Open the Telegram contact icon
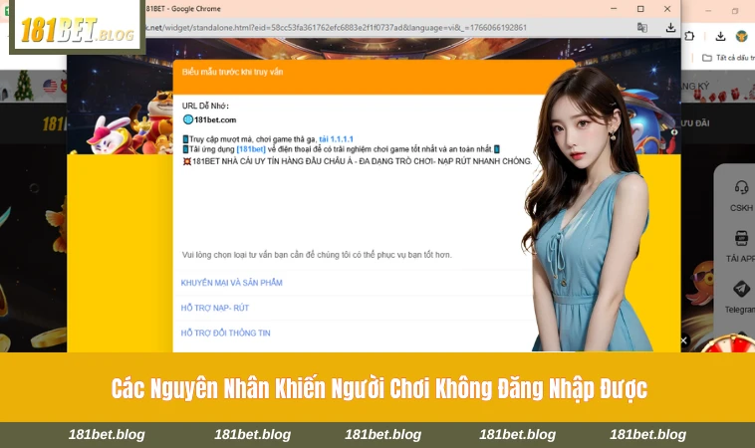Image resolution: width=755 pixels, height=448 pixels. coord(741,289)
